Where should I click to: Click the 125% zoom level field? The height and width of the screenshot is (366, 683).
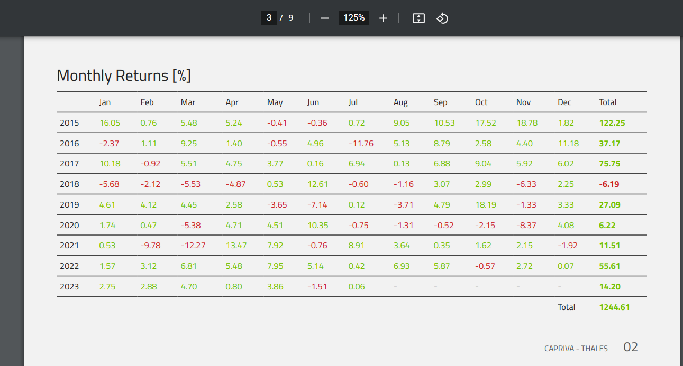354,18
